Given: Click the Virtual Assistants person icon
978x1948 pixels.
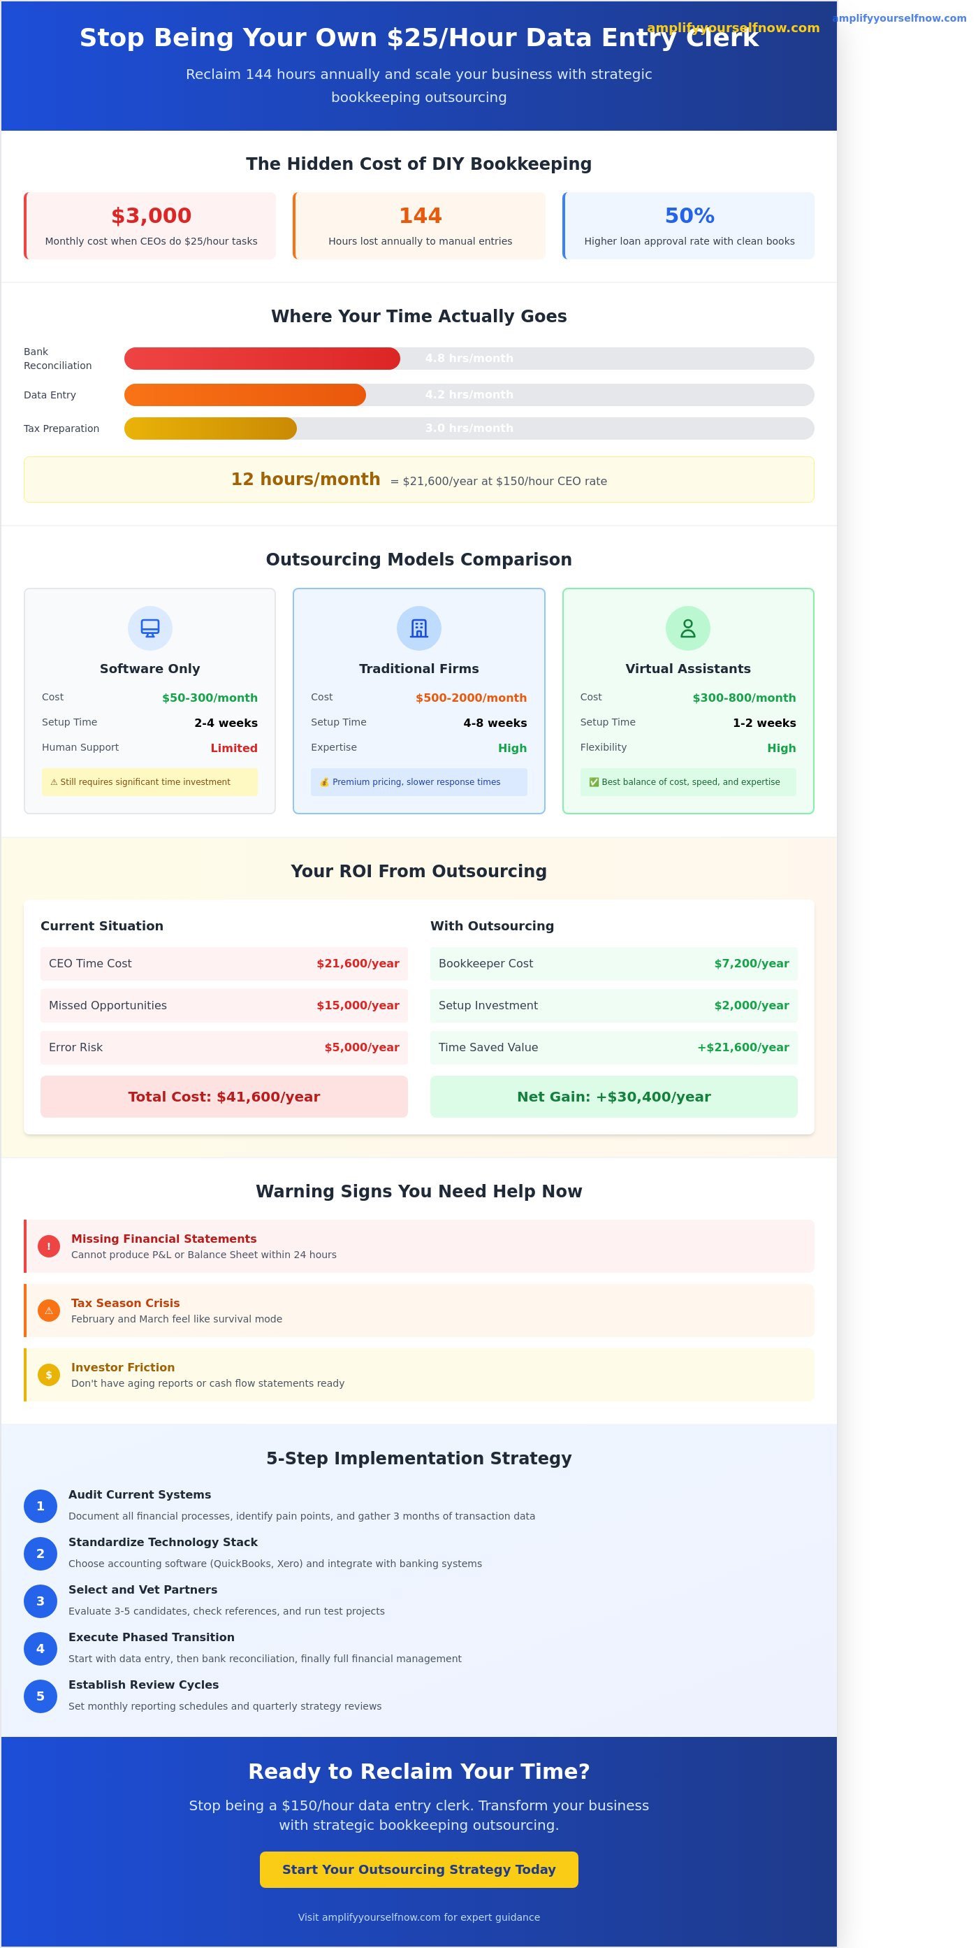Looking at the screenshot, I should click(687, 628).
